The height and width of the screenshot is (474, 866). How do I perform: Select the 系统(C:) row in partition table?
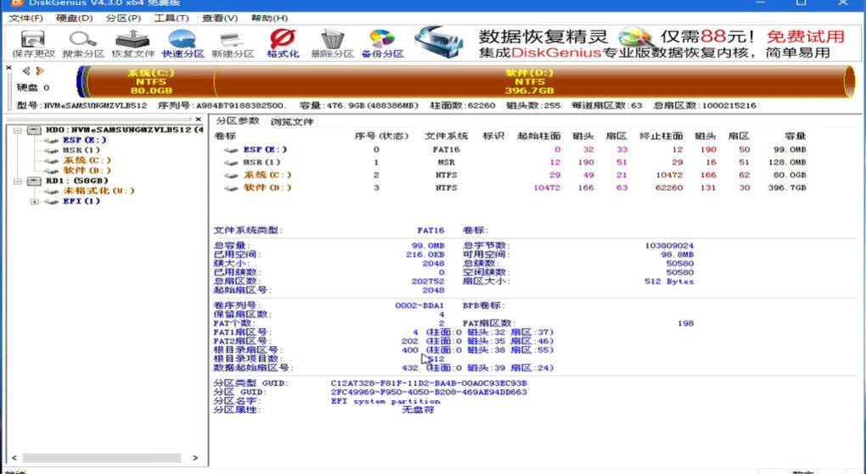pos(511,175)
